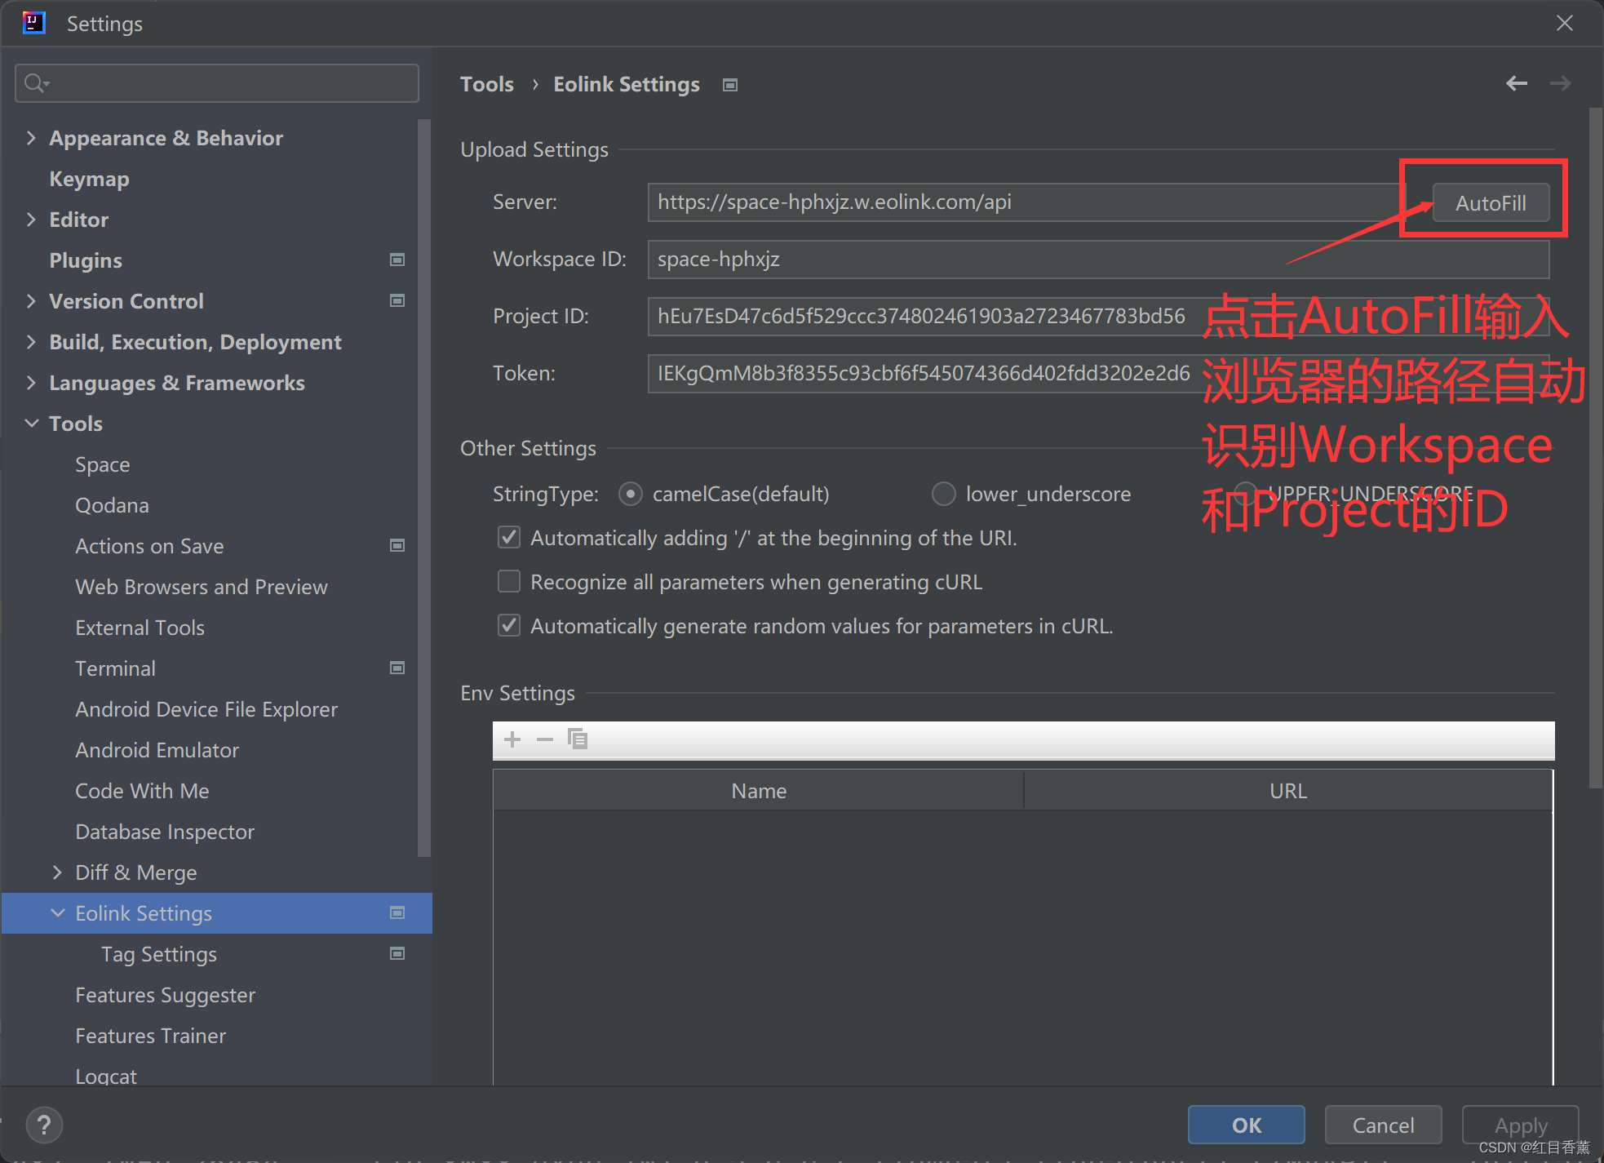
Task: Click the search magnifier in settings search field
Action: pyautogui.click(x=35, y=82)
